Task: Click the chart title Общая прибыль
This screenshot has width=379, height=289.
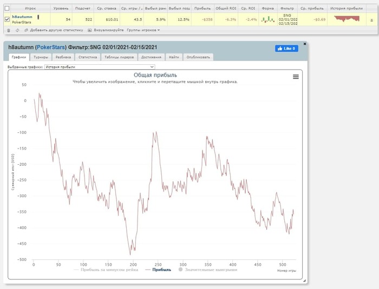Action: [x=155, y=75]
